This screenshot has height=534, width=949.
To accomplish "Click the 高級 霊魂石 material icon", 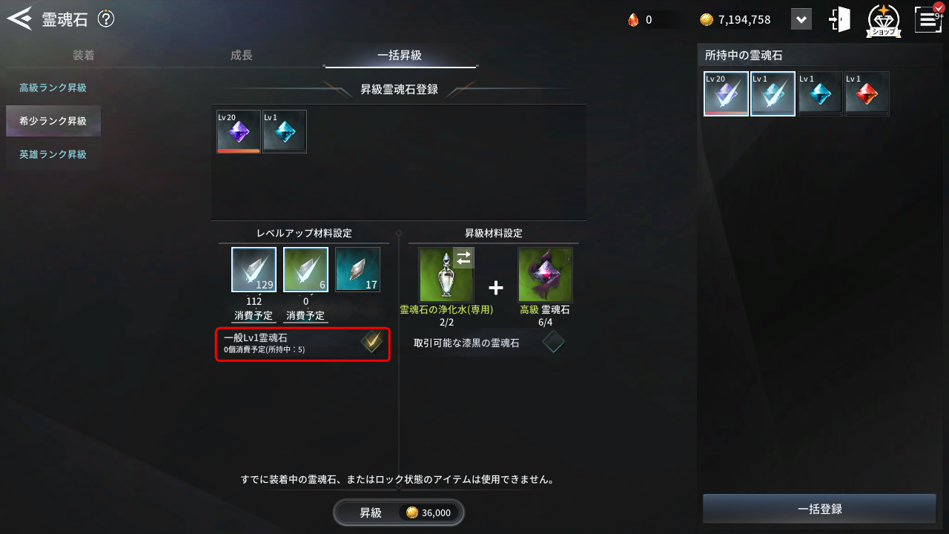I will (x=545, y=275).
